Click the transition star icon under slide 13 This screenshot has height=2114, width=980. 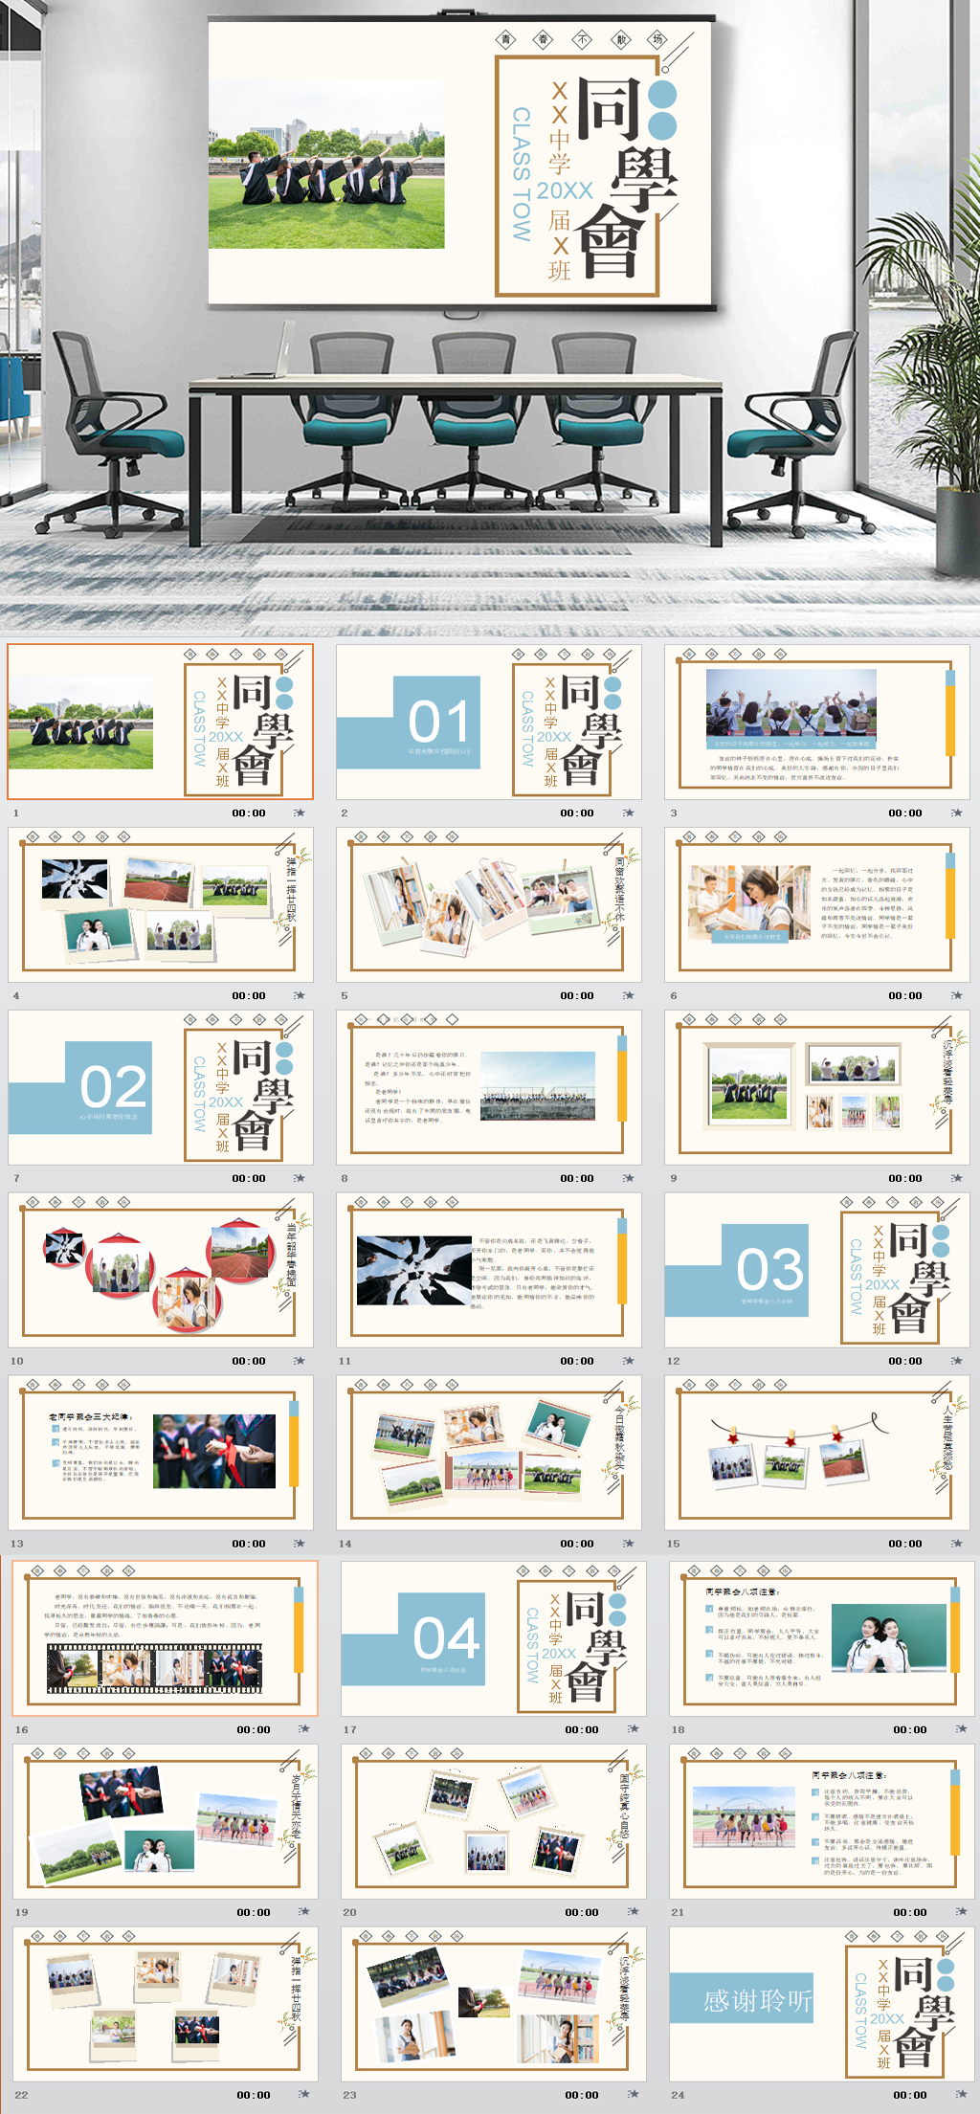point(300,1544)
